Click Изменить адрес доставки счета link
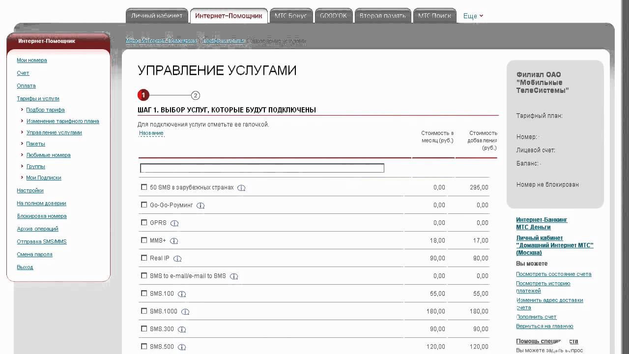The width and height of the screenshot is (629, 354). click(549, 303)
